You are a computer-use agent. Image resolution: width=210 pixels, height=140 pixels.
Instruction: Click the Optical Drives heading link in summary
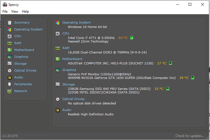click(73, 99)
